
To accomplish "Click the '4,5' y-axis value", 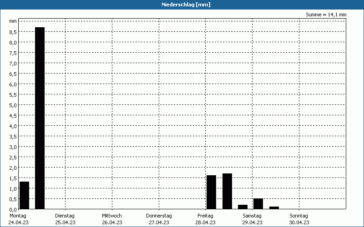I will tap(13, 116).
